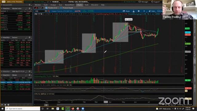Click the Hi: 4.888 price label
The image size is (197, 111).
[x=129, y=19]
